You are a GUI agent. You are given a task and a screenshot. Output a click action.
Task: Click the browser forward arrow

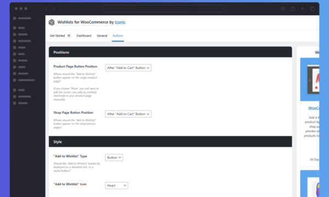[x=54, y=9]
